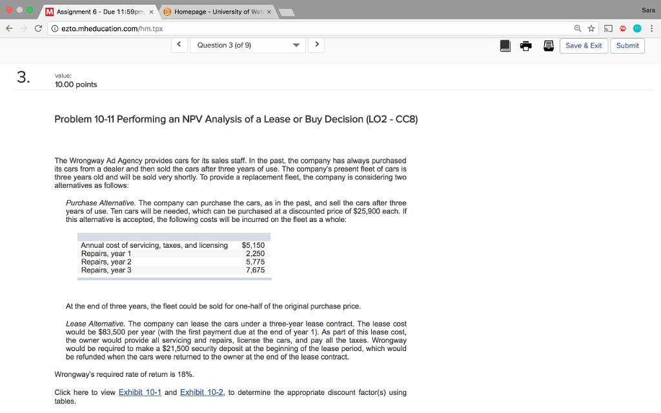Click the 2,250 table value
The image size is (661, 413).
256,254
